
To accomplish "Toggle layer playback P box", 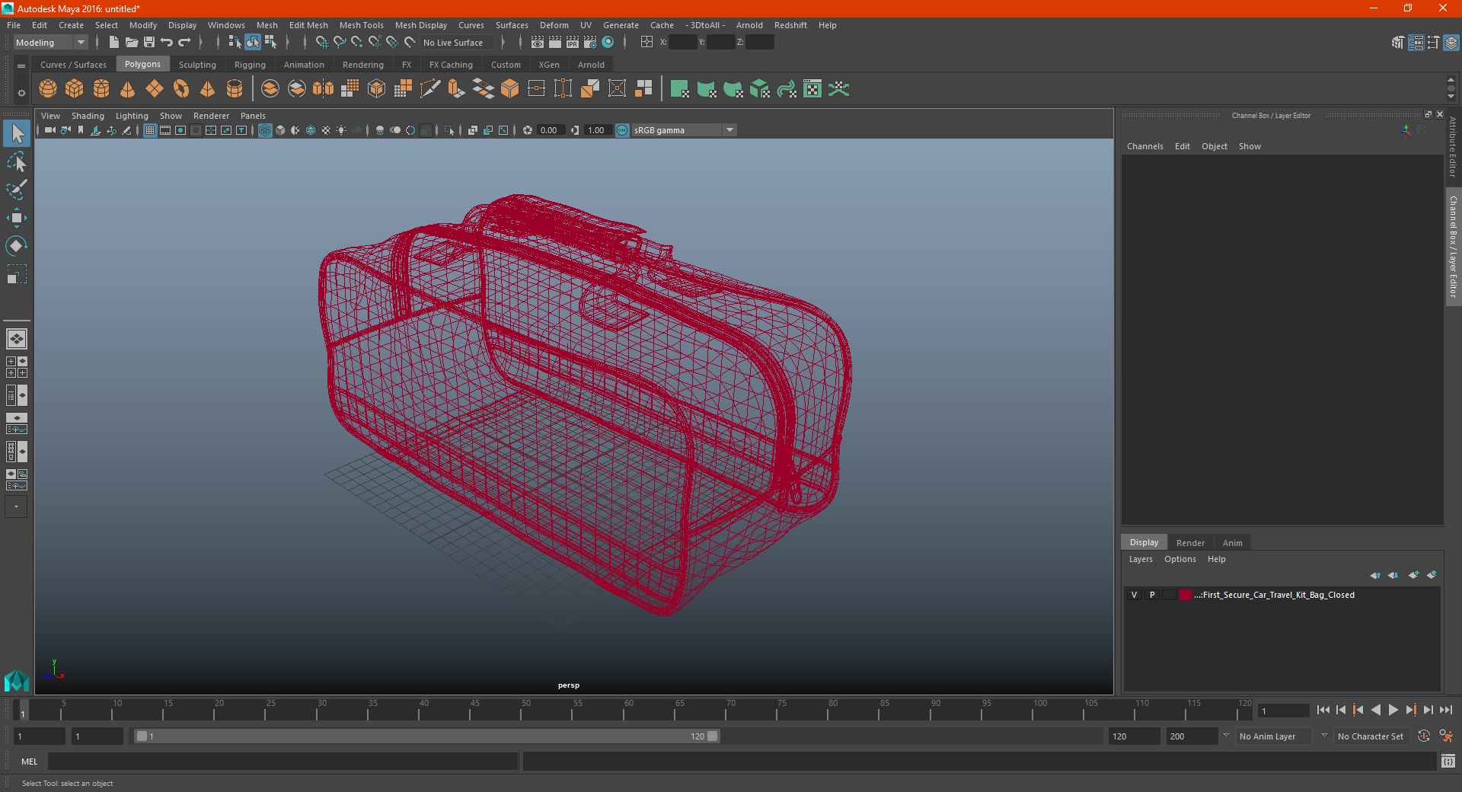I will click(x=1152, y=595).
